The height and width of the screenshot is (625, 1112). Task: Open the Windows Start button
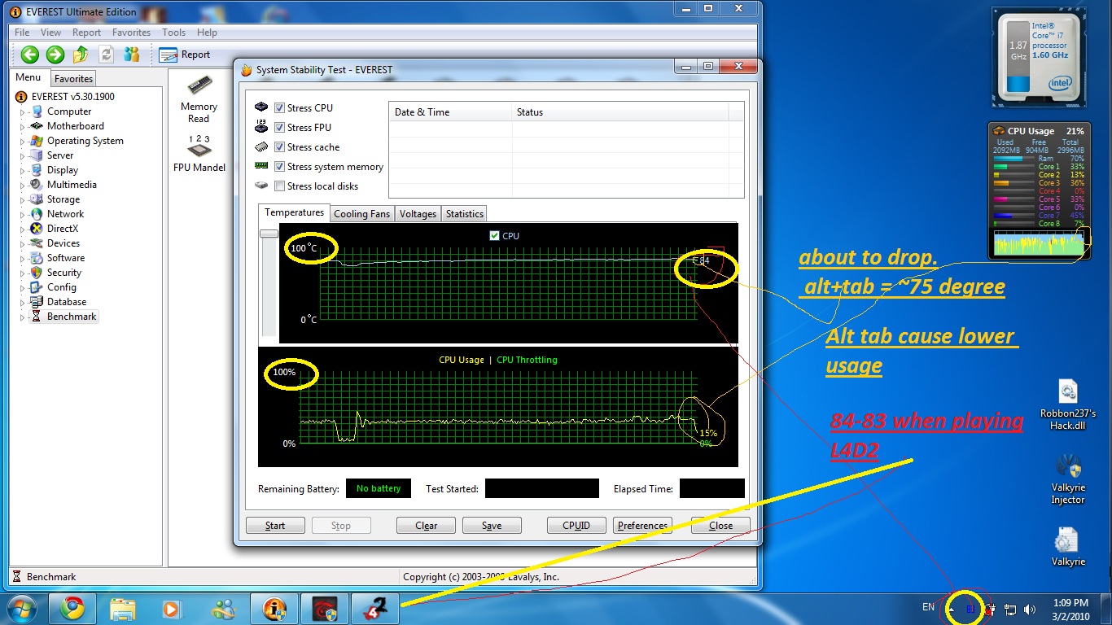point(23,609)
